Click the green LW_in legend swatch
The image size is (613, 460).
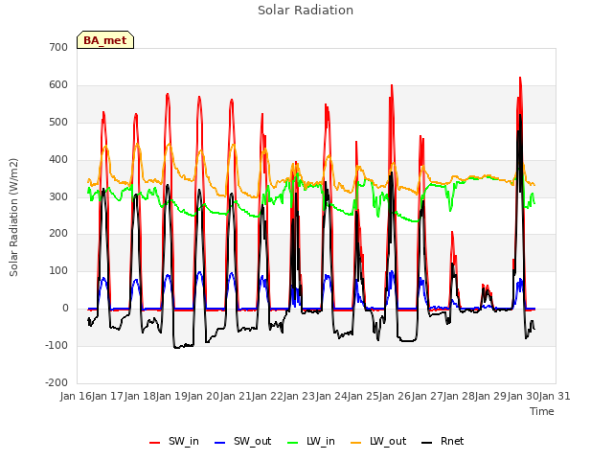point(293,443)
